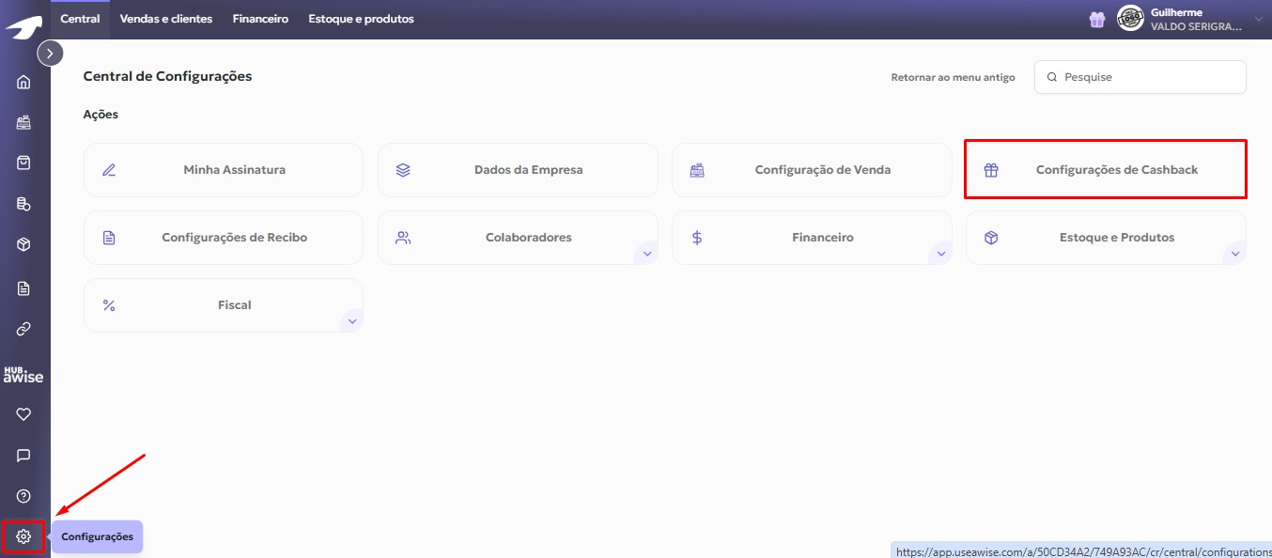Click Retornar ao menu antigo link

click(953, 77)
